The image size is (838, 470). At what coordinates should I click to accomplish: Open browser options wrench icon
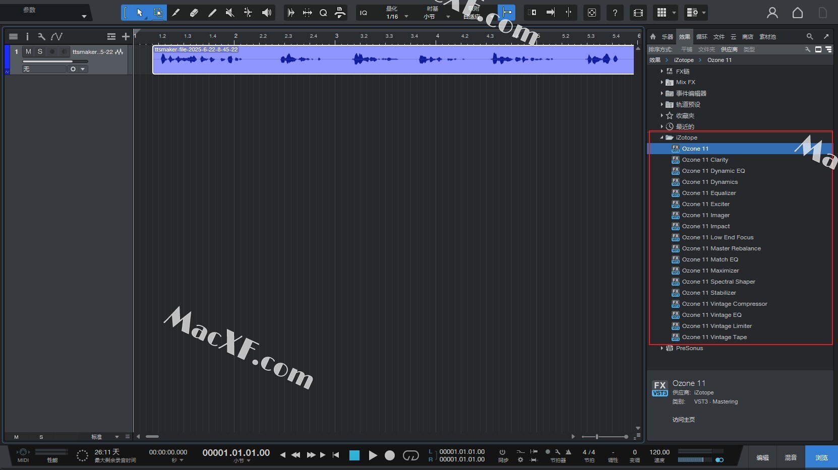click(807, 49)
